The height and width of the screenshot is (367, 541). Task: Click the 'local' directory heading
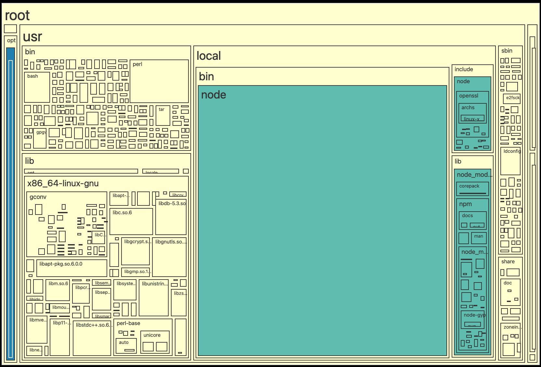pyautogui.click(x=209, y=56)
